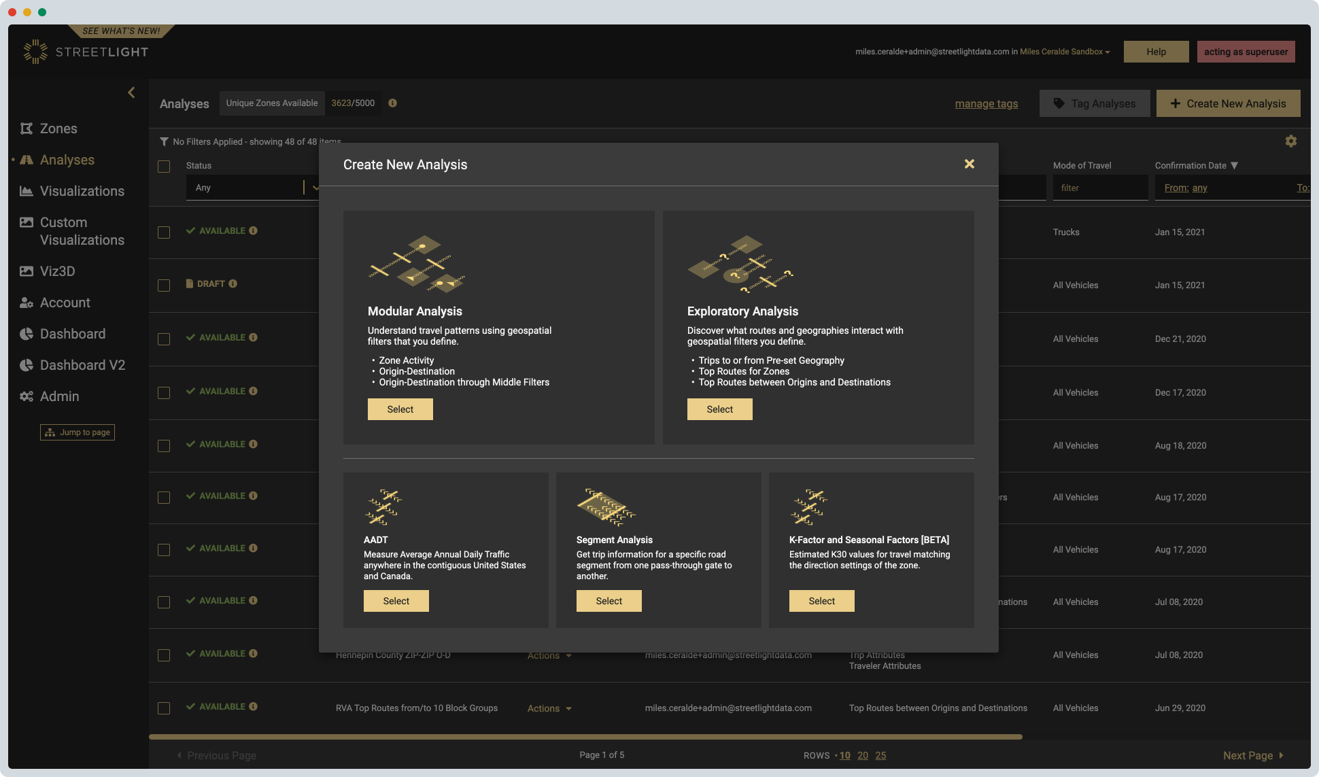
Task: Click the Create New Analysis button
Action: [1228, 103]
